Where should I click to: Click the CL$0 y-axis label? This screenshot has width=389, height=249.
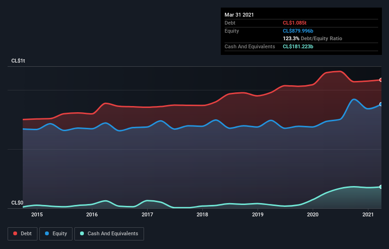[17, 203]
